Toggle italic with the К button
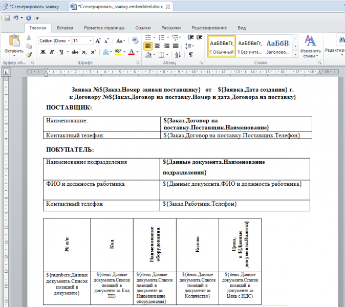 (x=52, y=52)
